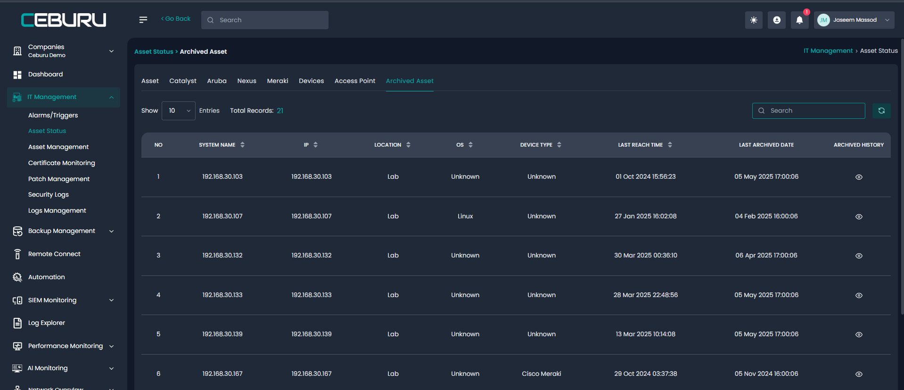Screen dimensions: 904x390
Task: Switch to the Nexus tab
Action: (247, 81)
